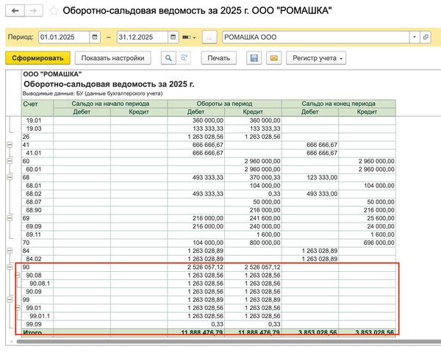This screenshot has height=352, width=441.
Task: Click the Печать button
Action: pos(218,58)
